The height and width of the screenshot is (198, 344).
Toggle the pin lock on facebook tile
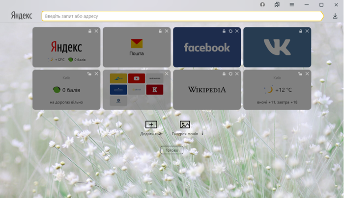pyautogui.click(x=224, y=31)
